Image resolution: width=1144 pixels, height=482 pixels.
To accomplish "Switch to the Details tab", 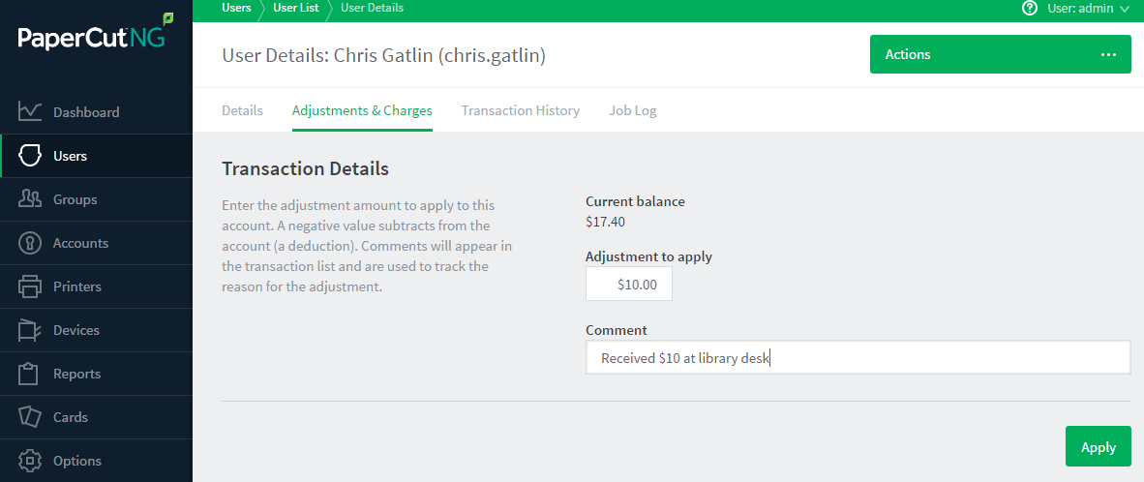I will pyautogui.click(x=242, y=111).
